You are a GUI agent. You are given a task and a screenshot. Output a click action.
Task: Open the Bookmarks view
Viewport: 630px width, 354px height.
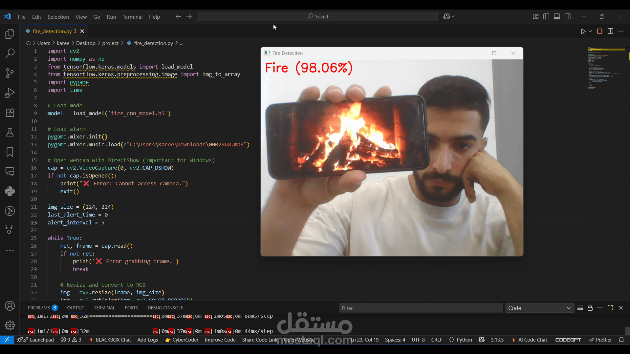coord(10,152)
